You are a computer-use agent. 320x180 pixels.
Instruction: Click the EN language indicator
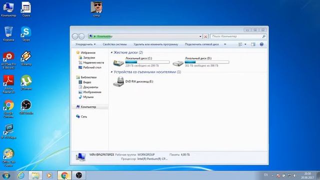click(x=266, y=175)
